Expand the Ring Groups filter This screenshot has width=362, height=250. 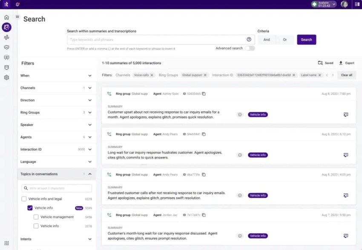point(56,112)
